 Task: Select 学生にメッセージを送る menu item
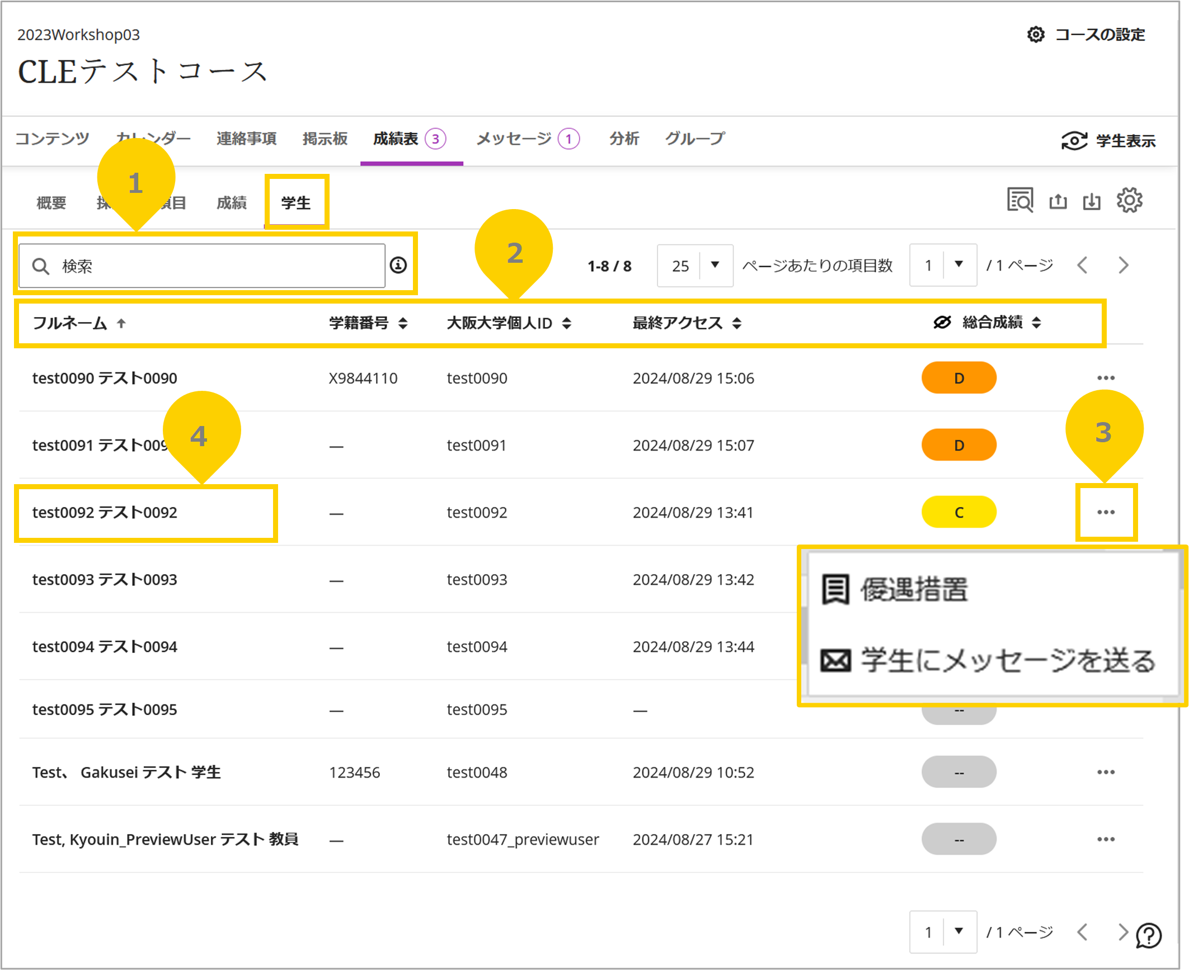click(989, 660)
